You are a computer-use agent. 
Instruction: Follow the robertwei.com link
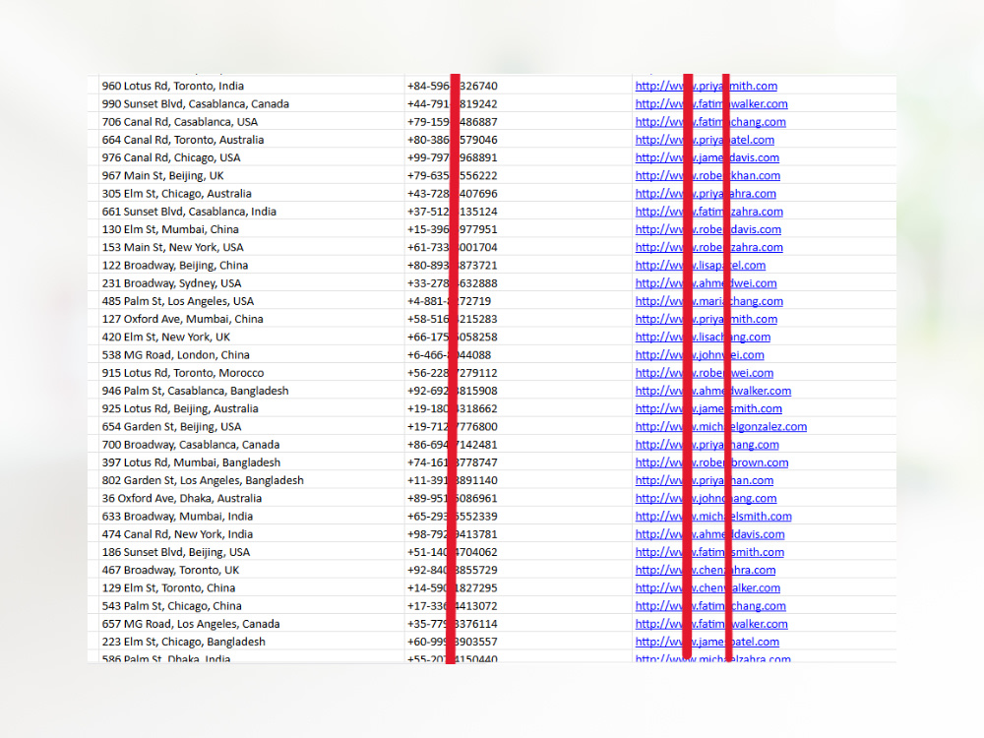[705, 373]
